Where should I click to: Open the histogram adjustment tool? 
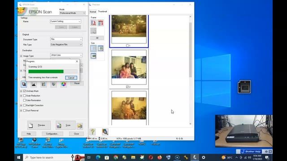[34, 84]
